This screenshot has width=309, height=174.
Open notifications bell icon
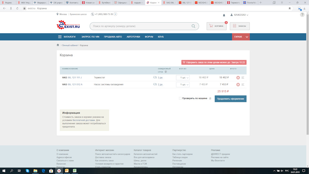tap(224, 15)
